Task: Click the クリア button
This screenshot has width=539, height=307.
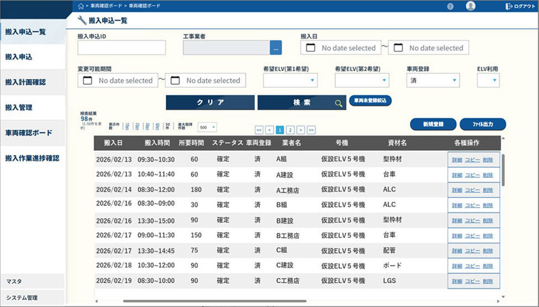Action: point(211,103)
